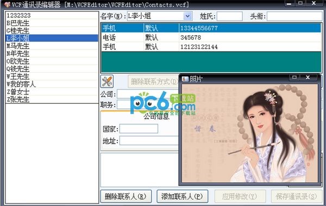Click the 默认 cell in the 电话 row
Viewport: 326px width, 206px height.
tap(161, 37)
